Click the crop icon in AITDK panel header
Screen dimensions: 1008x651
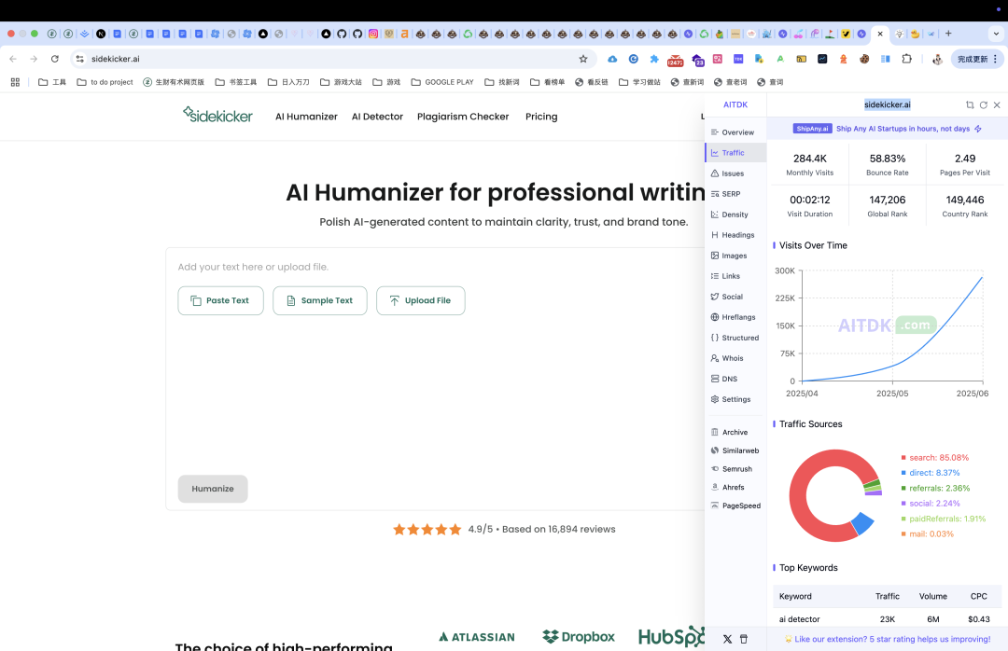(970, 104)
